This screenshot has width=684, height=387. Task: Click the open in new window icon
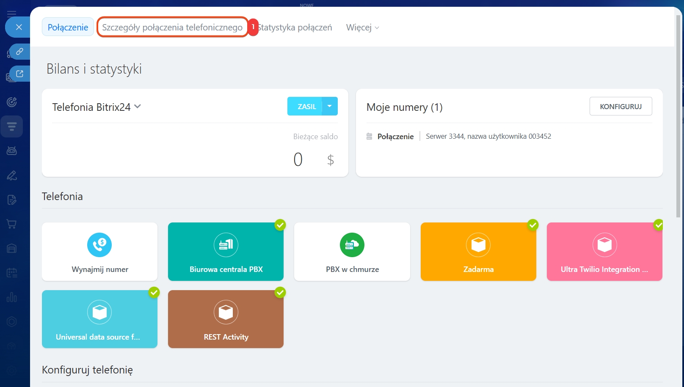pos(19,74)
